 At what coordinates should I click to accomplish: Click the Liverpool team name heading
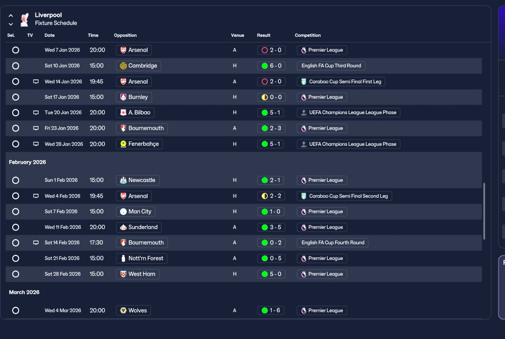click(x=49, y=15)
